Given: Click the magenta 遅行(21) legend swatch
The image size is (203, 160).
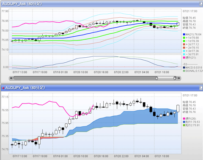Looking at the screenshot, I should pos(184,58).
